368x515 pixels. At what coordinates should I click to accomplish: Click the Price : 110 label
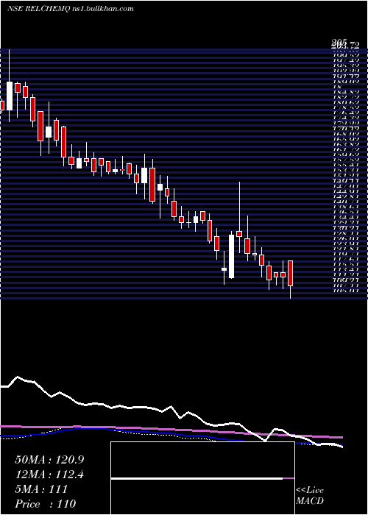coord(46,503)
